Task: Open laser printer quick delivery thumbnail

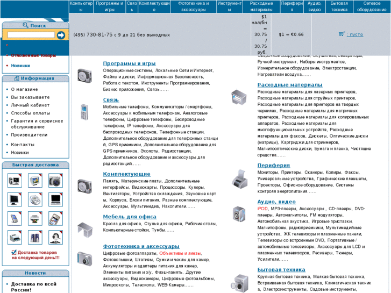Action: click(15, 237)
